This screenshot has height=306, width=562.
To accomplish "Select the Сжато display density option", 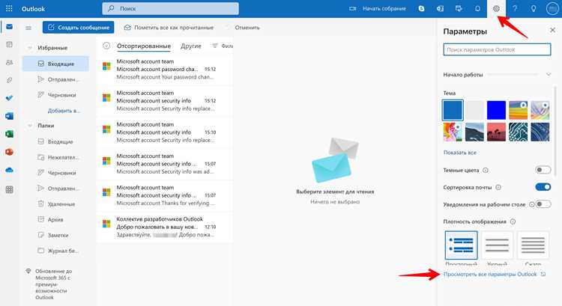I will (533, 245).
